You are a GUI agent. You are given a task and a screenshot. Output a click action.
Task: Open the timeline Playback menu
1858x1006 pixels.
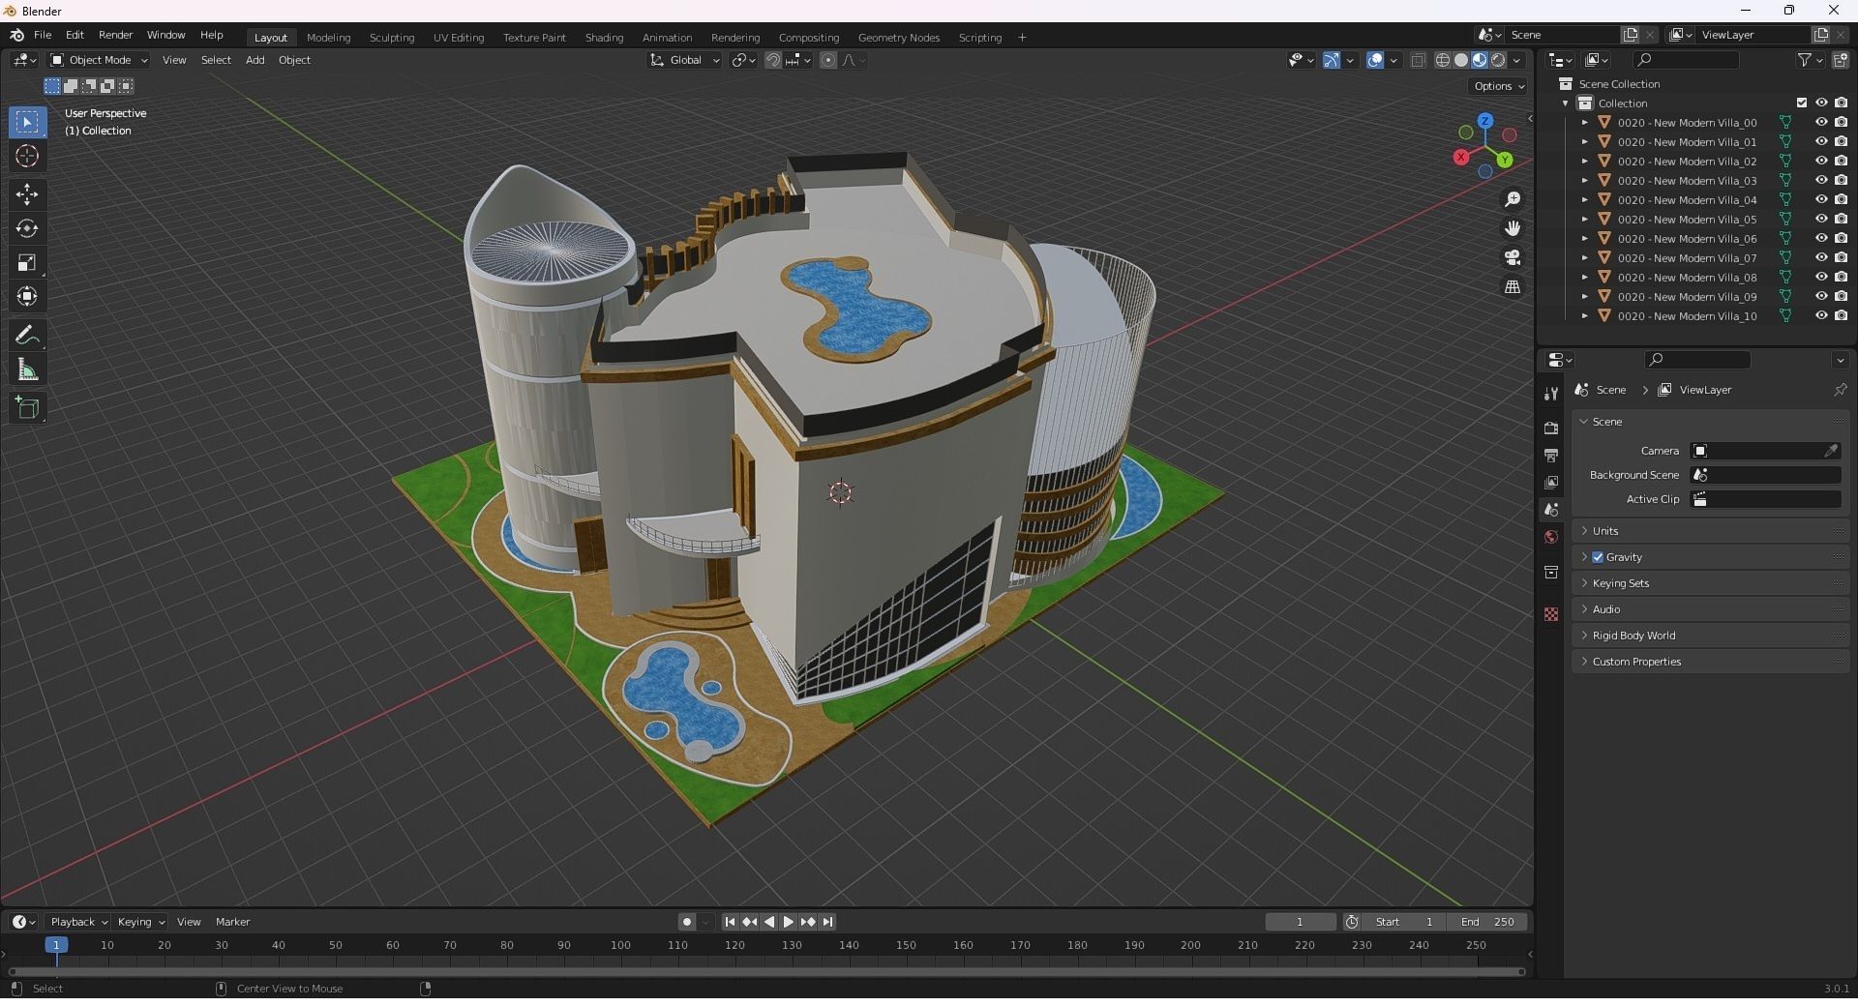coord(77,922)
